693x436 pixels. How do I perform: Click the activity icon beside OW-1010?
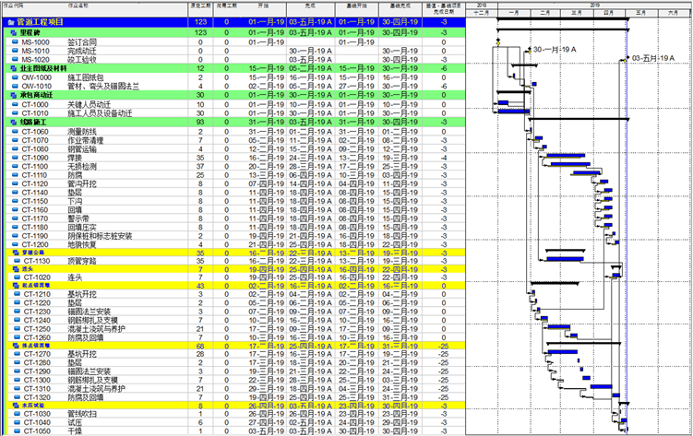point(16,86)
